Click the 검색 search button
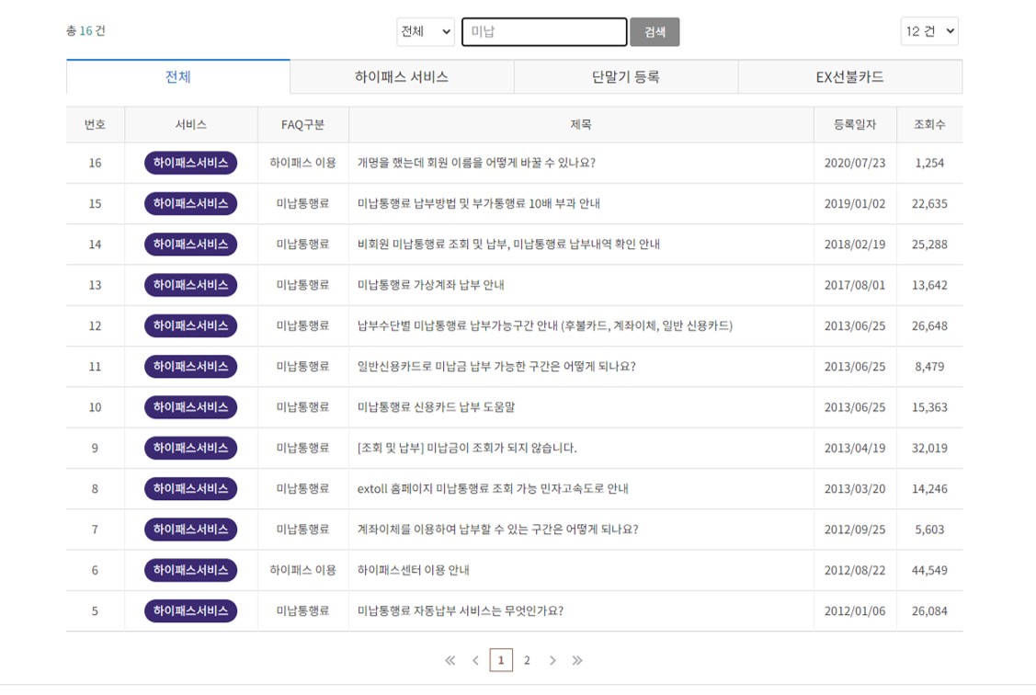The width and height of the screenshot is (1036, 695). tap(655, 31)
